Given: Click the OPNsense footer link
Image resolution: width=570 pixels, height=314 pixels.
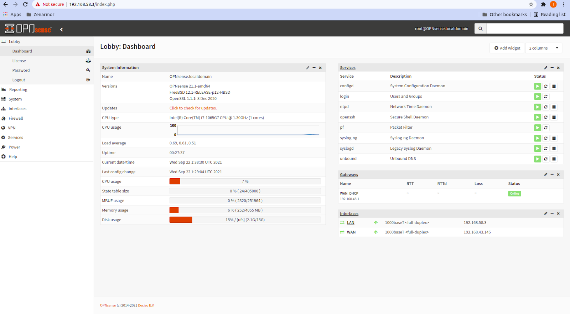Looking at the screenshot, I should tap(108, 305).
